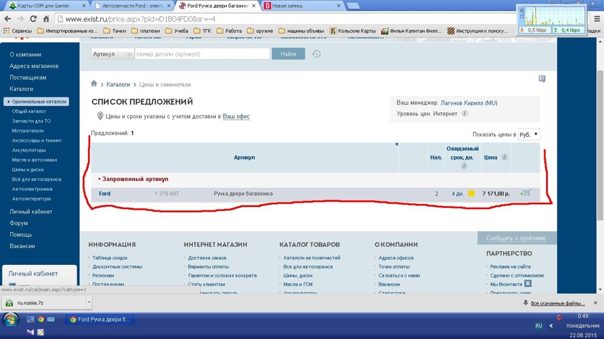This screenshot has height=339, width=604.
Task: Click the browser Back arrow
Action: (8, 18)
